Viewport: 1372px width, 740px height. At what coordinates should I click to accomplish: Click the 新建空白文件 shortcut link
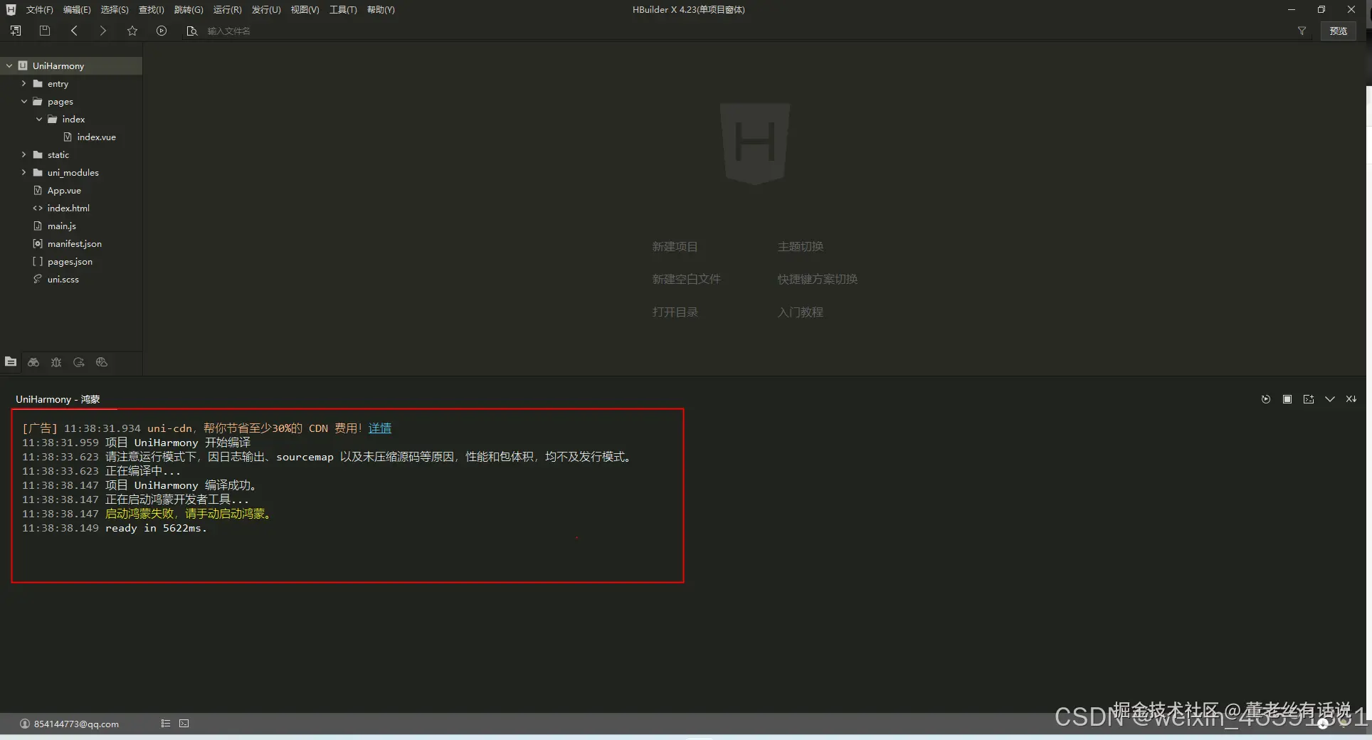686,279
